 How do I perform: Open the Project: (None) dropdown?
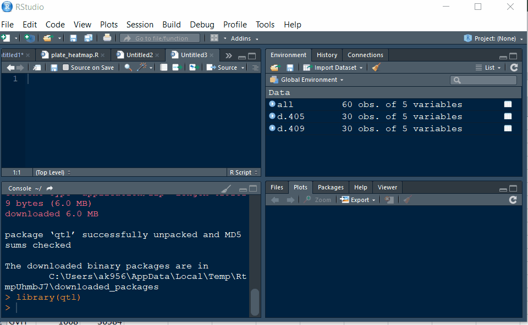pyautogui.click(x=493, y=38)
